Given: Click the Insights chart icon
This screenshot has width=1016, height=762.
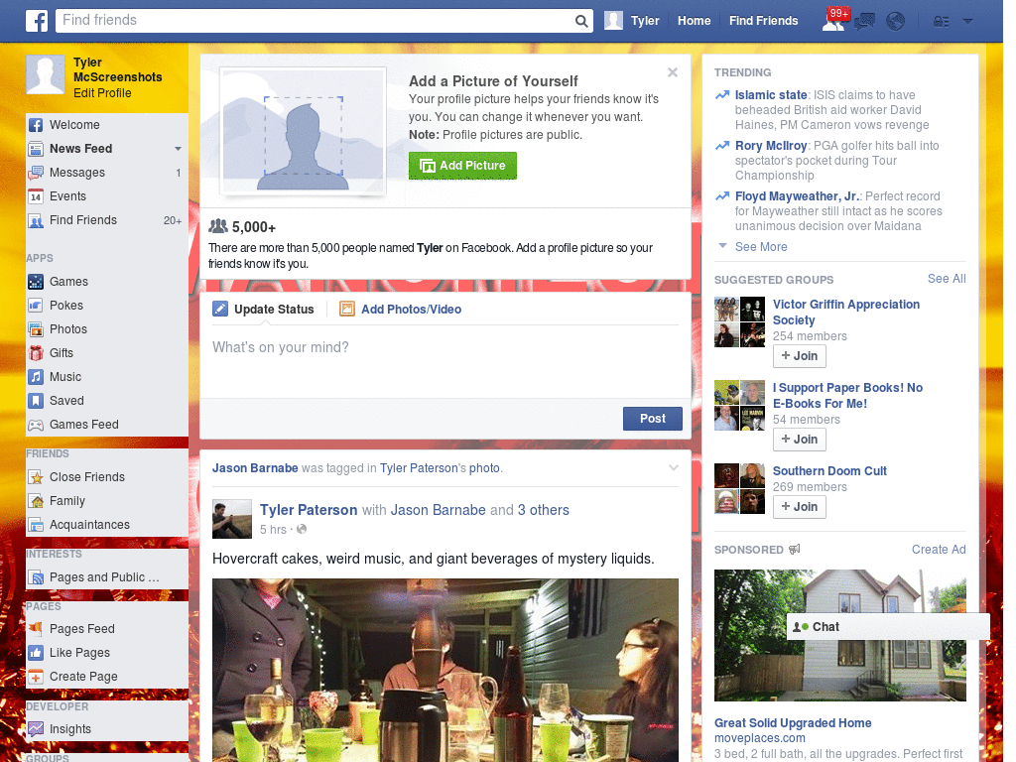Looking at the screenshot, I should pyautogui.click(x=36, y=729).
